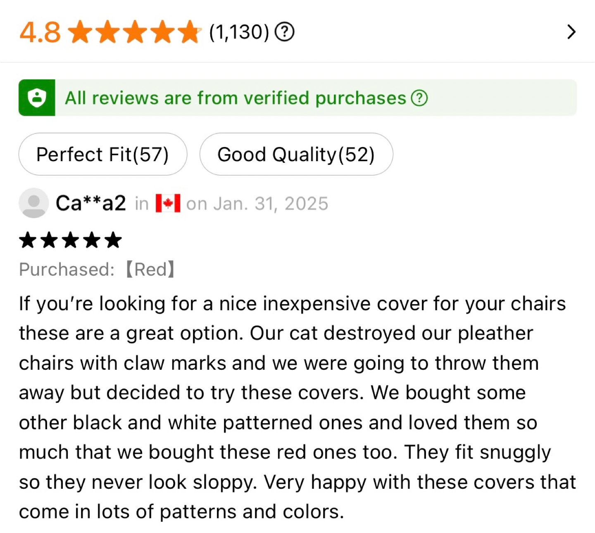Image resolution: width=595 pixels, height=533 pixels.
Task: Click the black five-star review rating
Action: click(x=70, y=240)
